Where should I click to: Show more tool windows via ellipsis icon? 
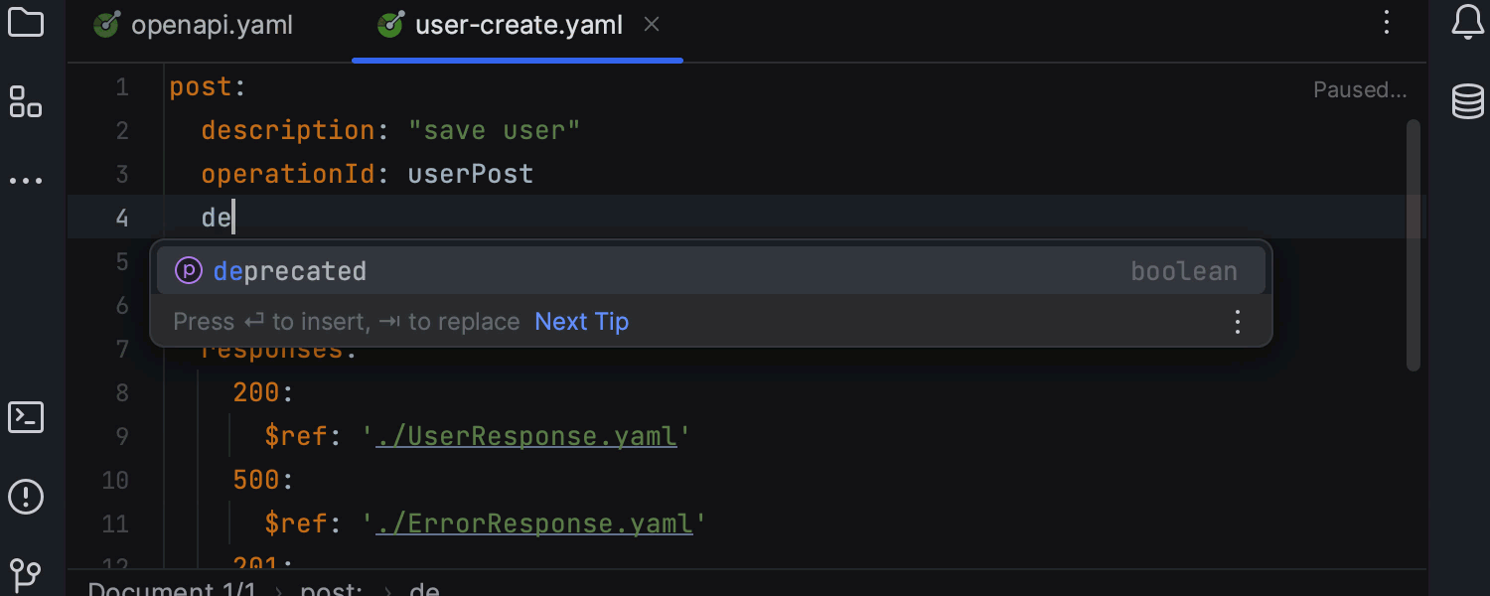(x=25, y=179)
